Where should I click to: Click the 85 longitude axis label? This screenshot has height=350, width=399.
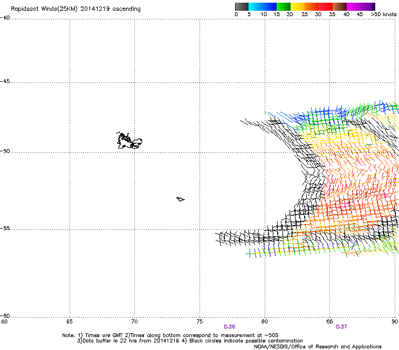(x=329, y=321)
